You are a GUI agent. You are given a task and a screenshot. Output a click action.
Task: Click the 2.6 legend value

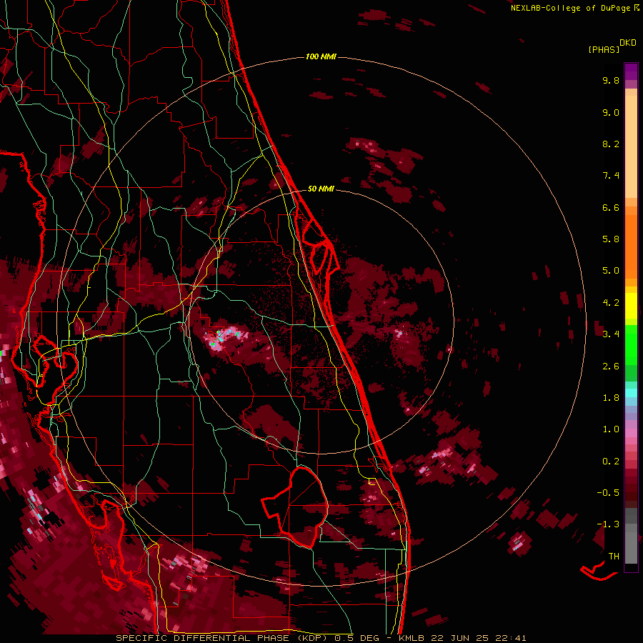611,367
